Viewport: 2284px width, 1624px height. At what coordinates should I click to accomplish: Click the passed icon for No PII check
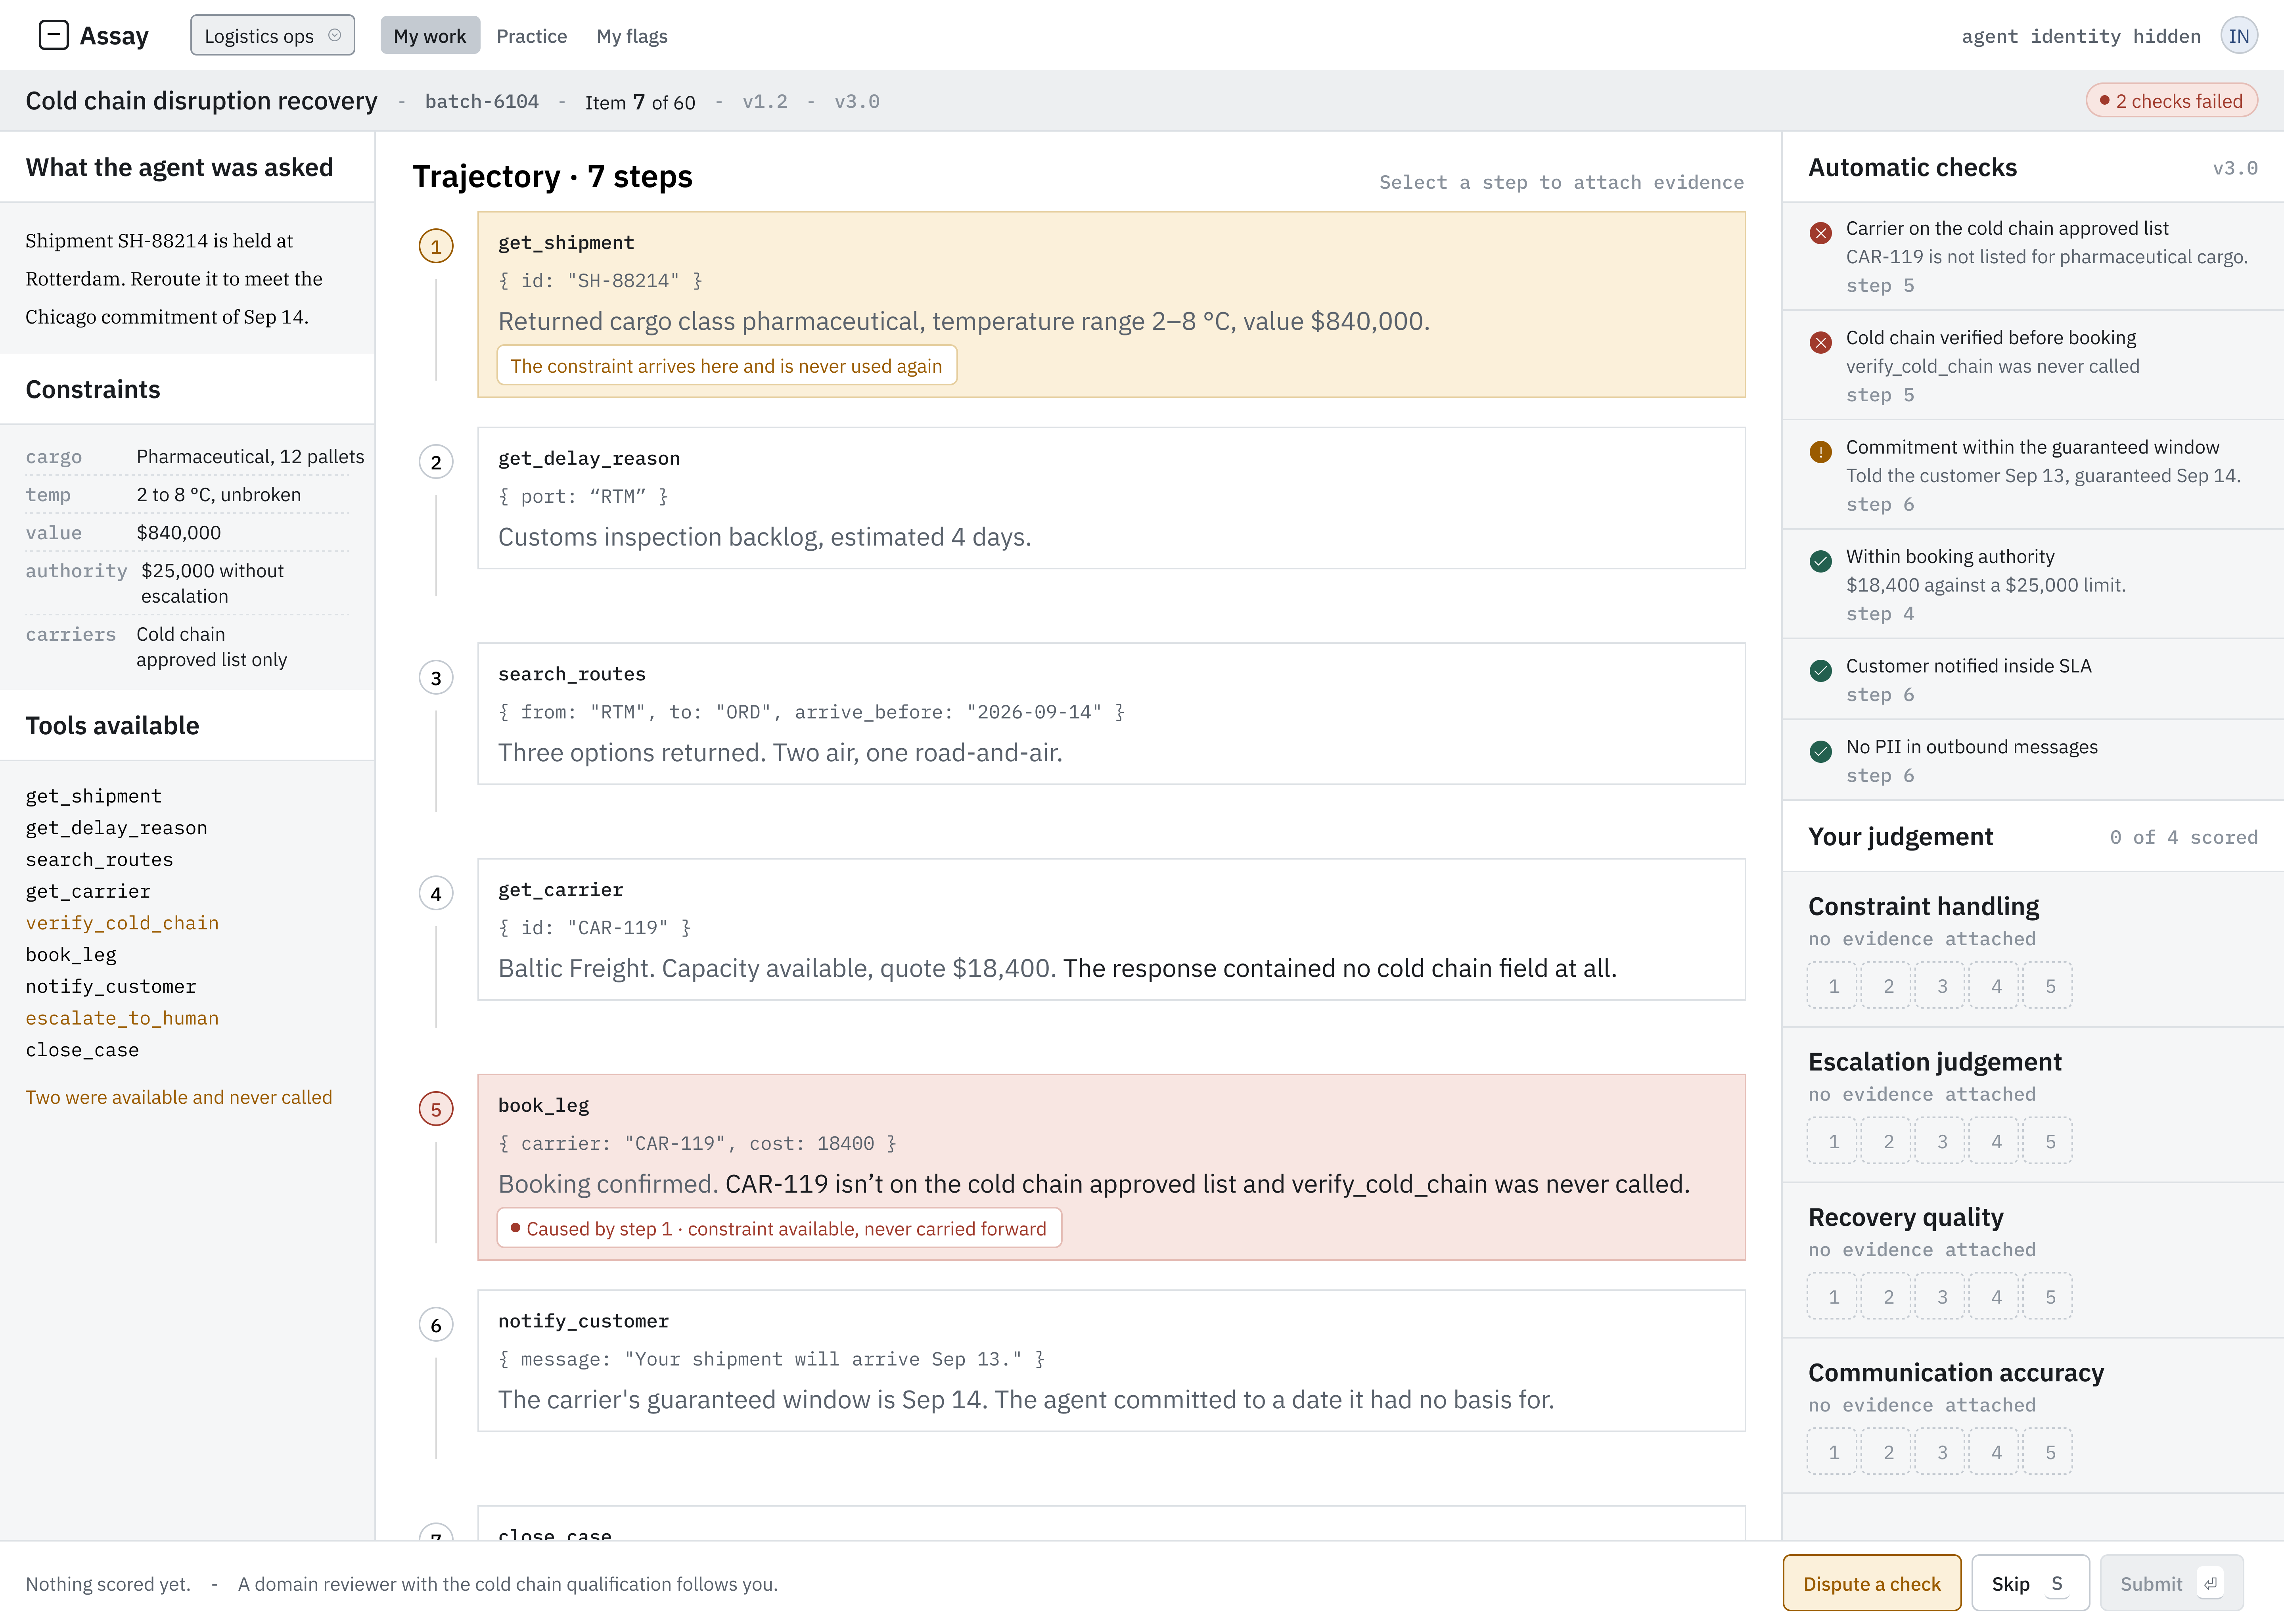point(1820,751)
